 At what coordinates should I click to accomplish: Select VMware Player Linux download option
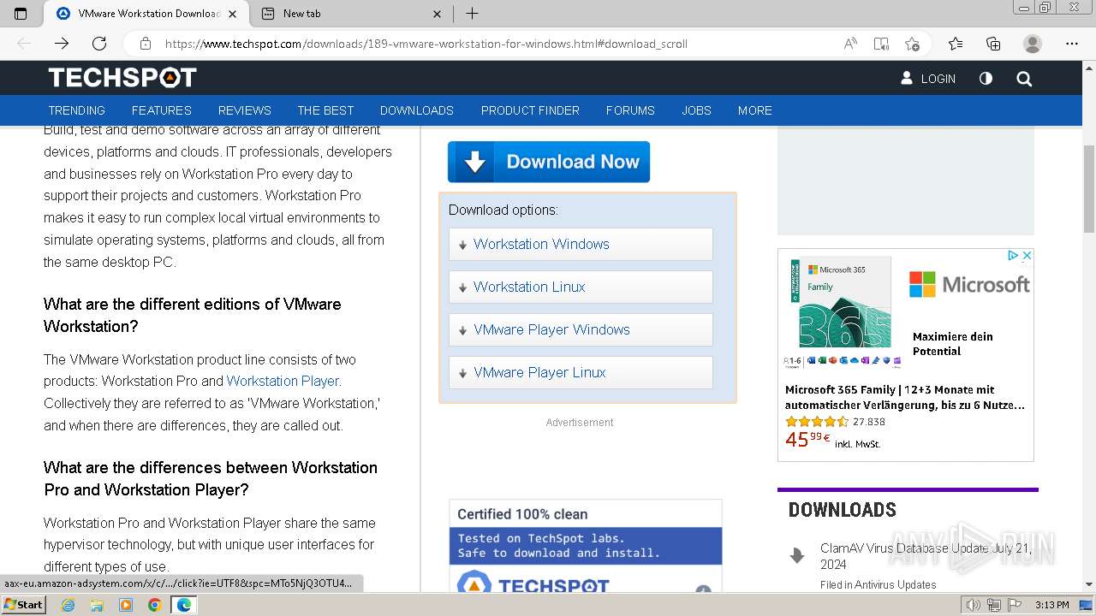point(581,372)
